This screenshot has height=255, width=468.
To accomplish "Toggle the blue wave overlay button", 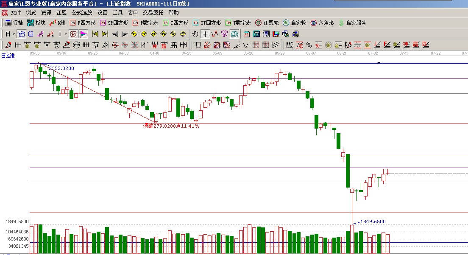I will 21,34.
